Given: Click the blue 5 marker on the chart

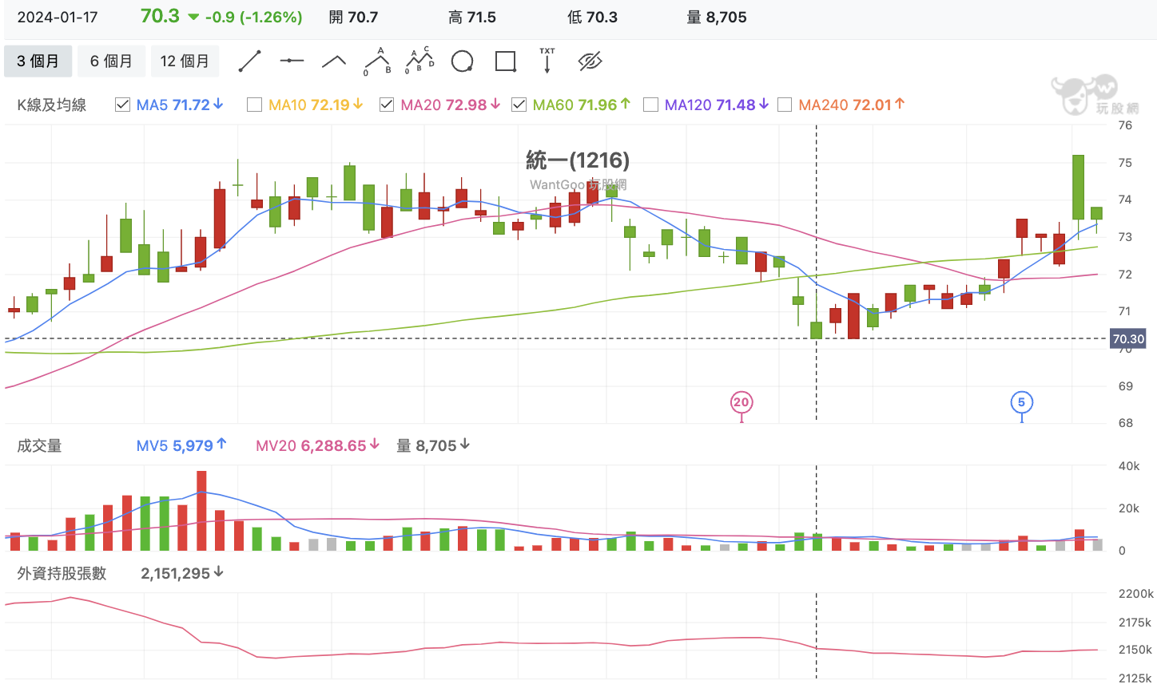Looking at the screenshot, I should [x=1021, y=402].
